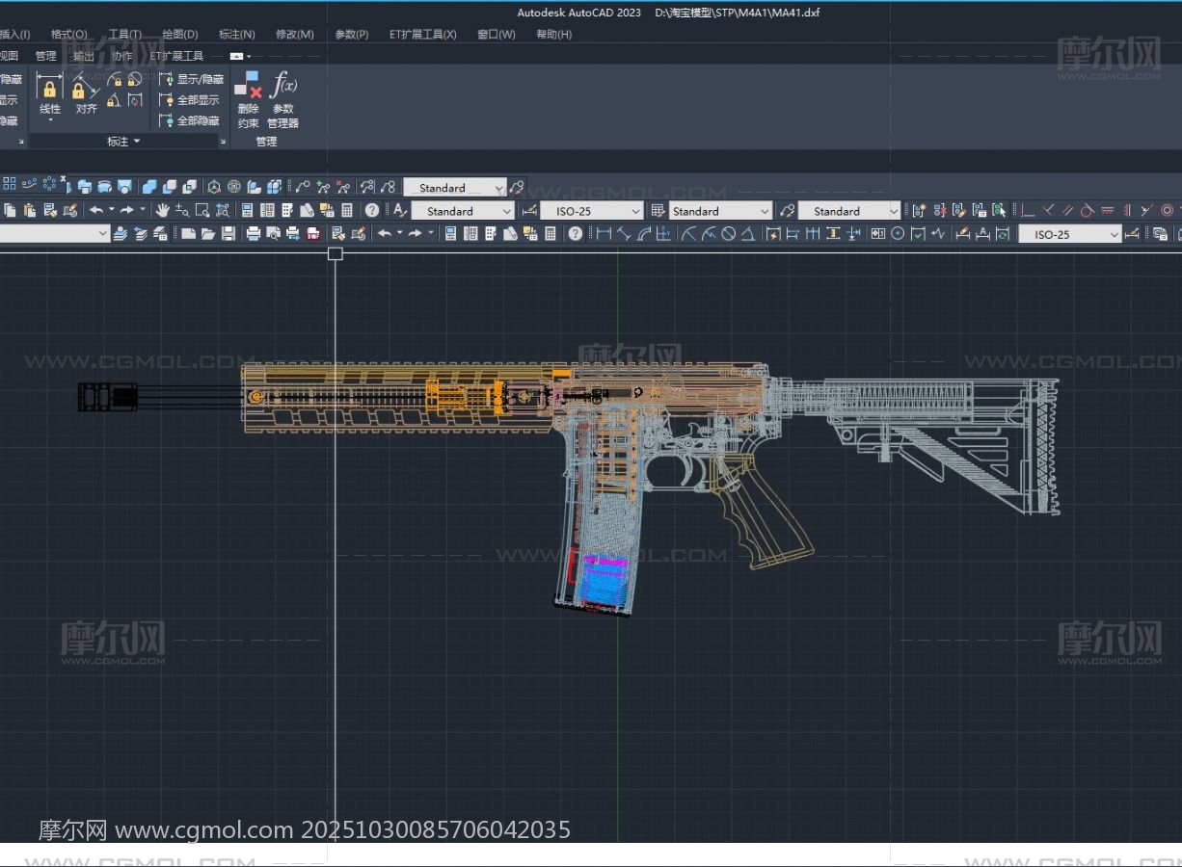Screen dimensions: 1182x867
Task: Open the 格式(O) menu
Action: tap(68, 35)
